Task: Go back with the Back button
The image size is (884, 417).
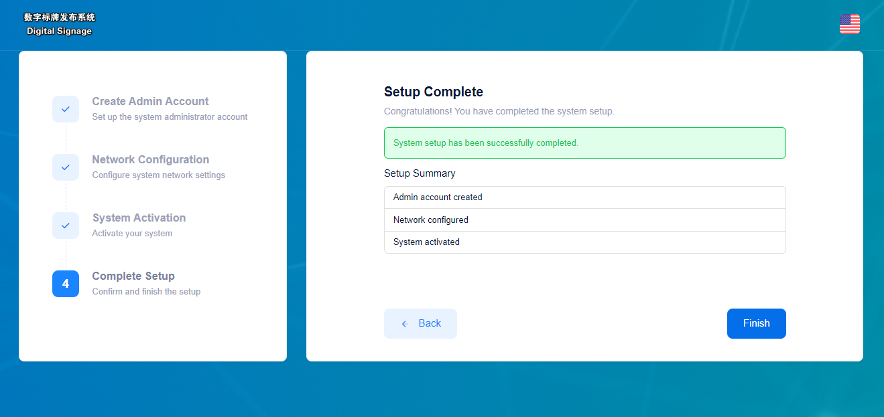Action: click(x=420, y=323)
